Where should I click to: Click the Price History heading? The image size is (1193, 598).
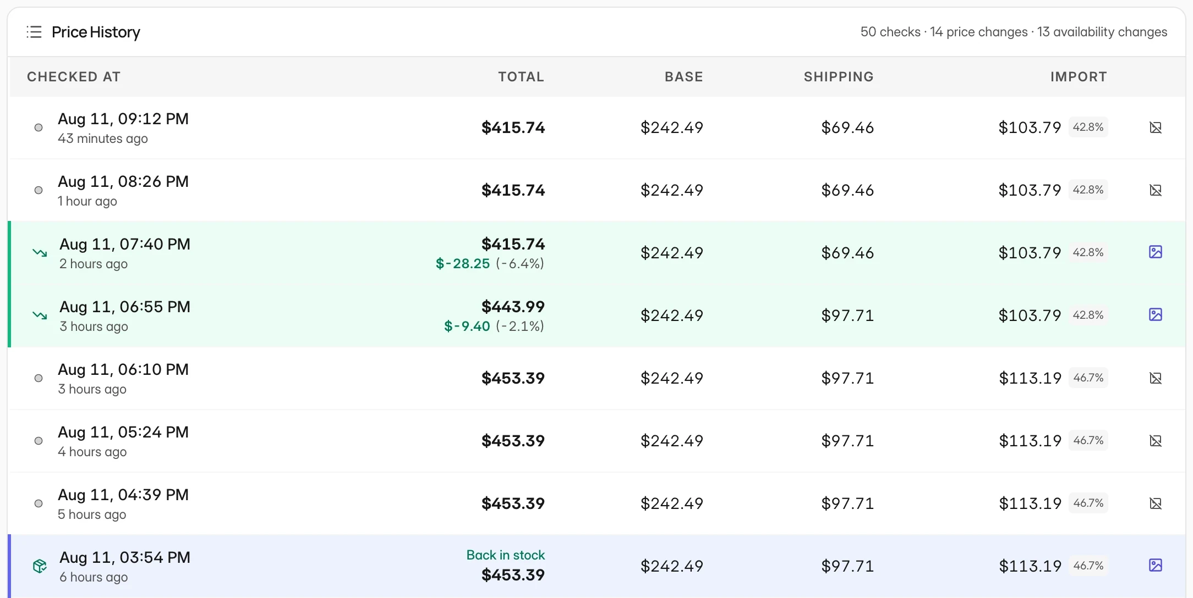click(96, 32)
